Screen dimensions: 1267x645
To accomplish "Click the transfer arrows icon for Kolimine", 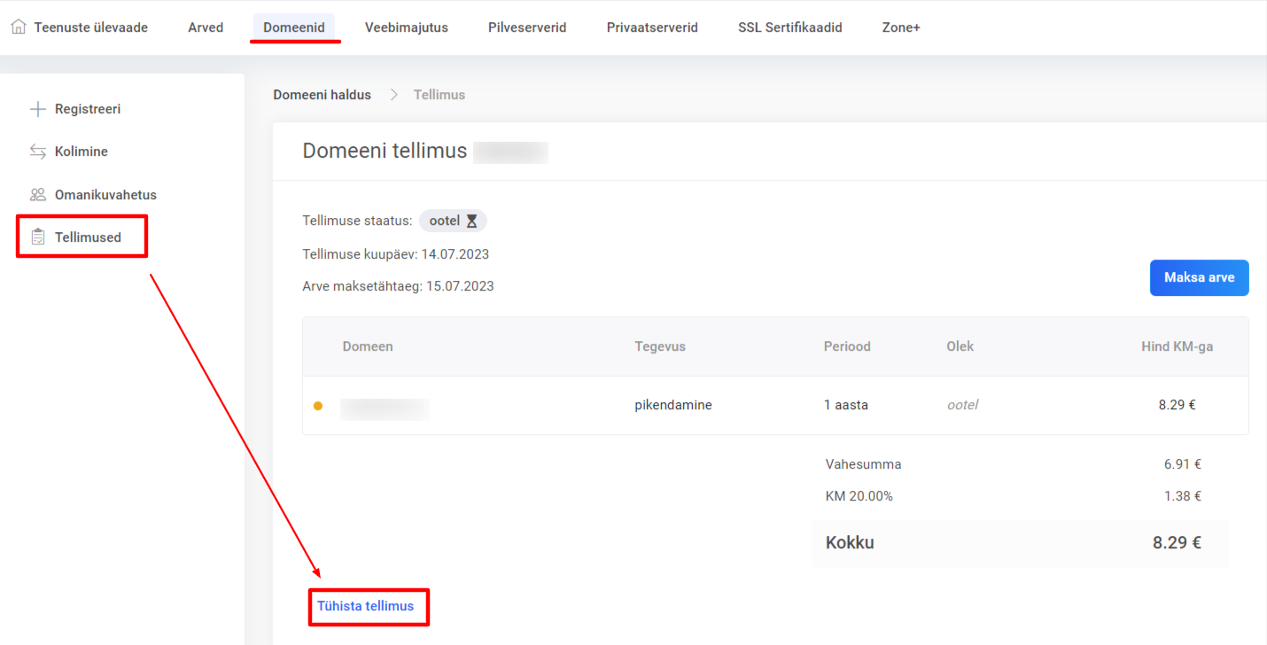I will coord(37,152).
